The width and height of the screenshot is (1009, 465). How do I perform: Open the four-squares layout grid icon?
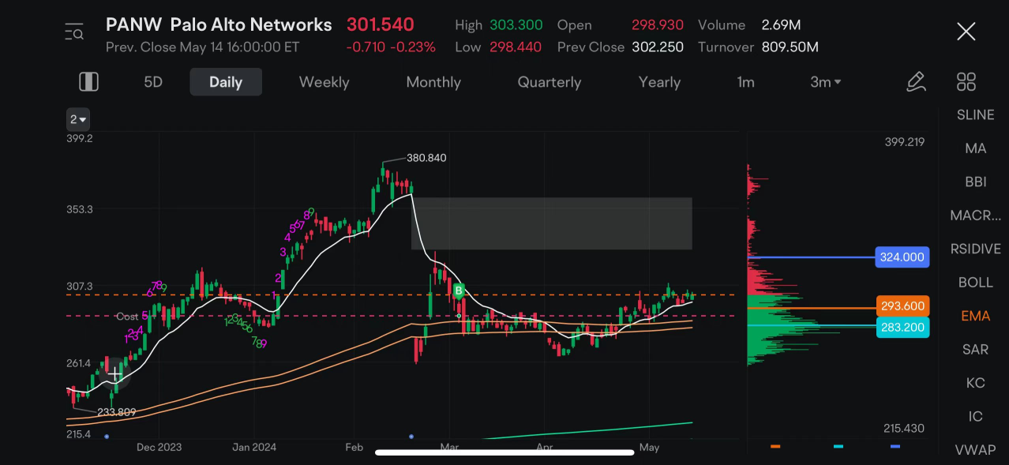(966, 81)
